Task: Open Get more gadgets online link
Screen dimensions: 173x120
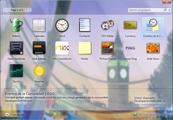Action: [x=153, y=114]
